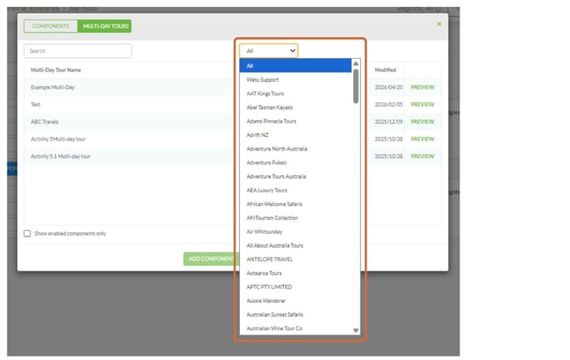This screenshot has width=570, height=360.
Task: Select Aussie Wanderer
Action: click(295, 300)
